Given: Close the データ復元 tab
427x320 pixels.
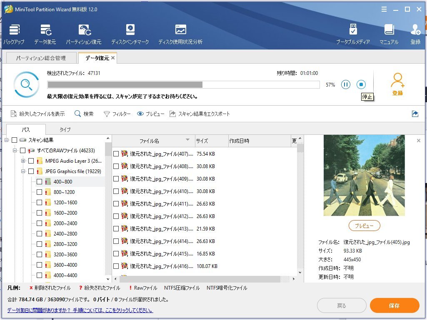Looking at the screenshot, I should pyautogui.click(x=113, y=58).
